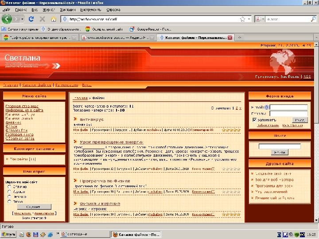The image size is (319, 239).
Task: Open Информация о сайте link
Action: point(24,110)
